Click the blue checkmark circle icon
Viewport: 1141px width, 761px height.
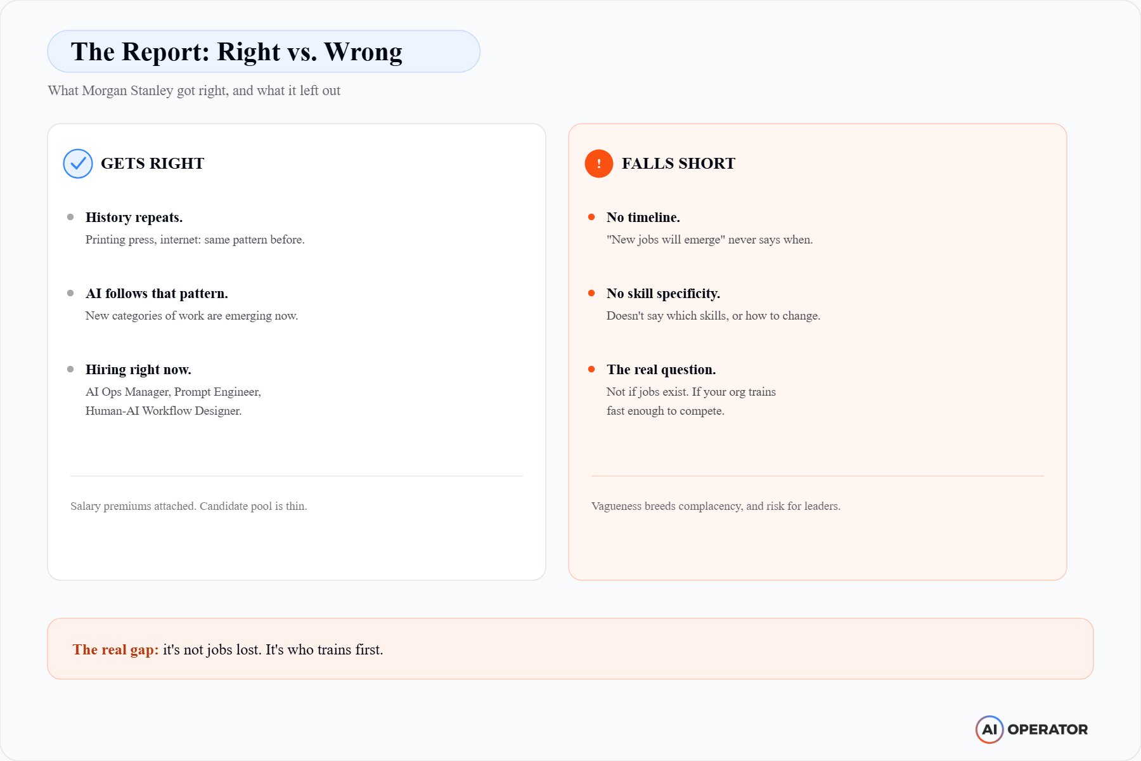[x=78, y=164]
